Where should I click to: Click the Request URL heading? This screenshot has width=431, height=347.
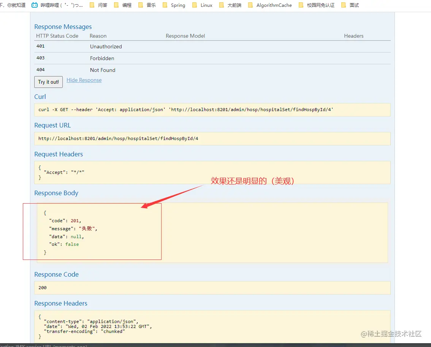tap(52, 125)
